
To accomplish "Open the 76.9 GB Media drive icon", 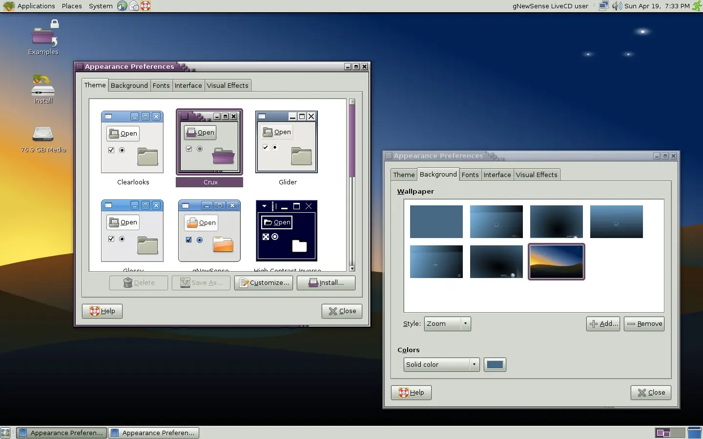I will coord(43,135).
